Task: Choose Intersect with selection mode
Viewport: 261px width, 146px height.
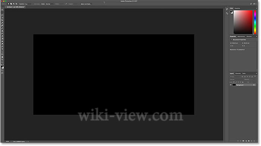Action: coord(16,4)
